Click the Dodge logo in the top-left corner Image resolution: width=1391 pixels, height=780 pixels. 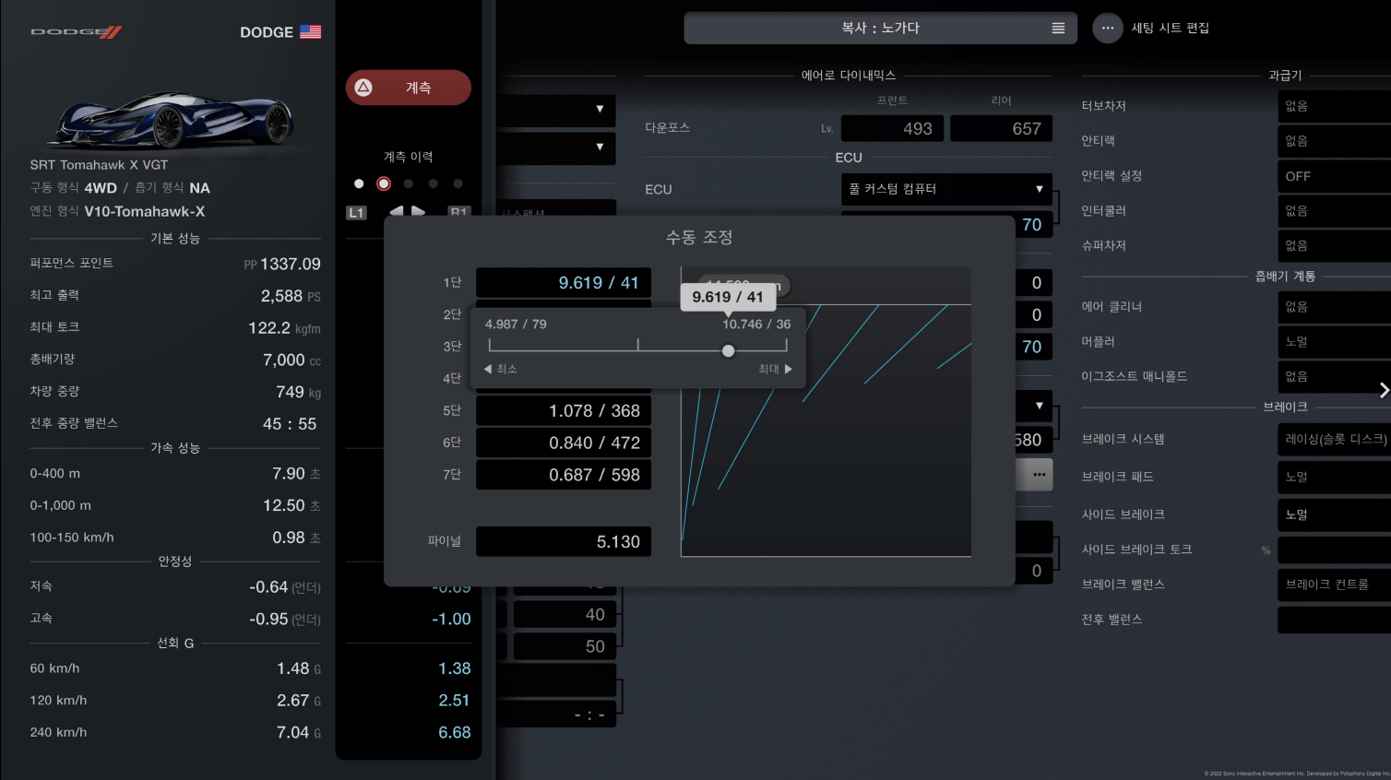pos(77,32)
